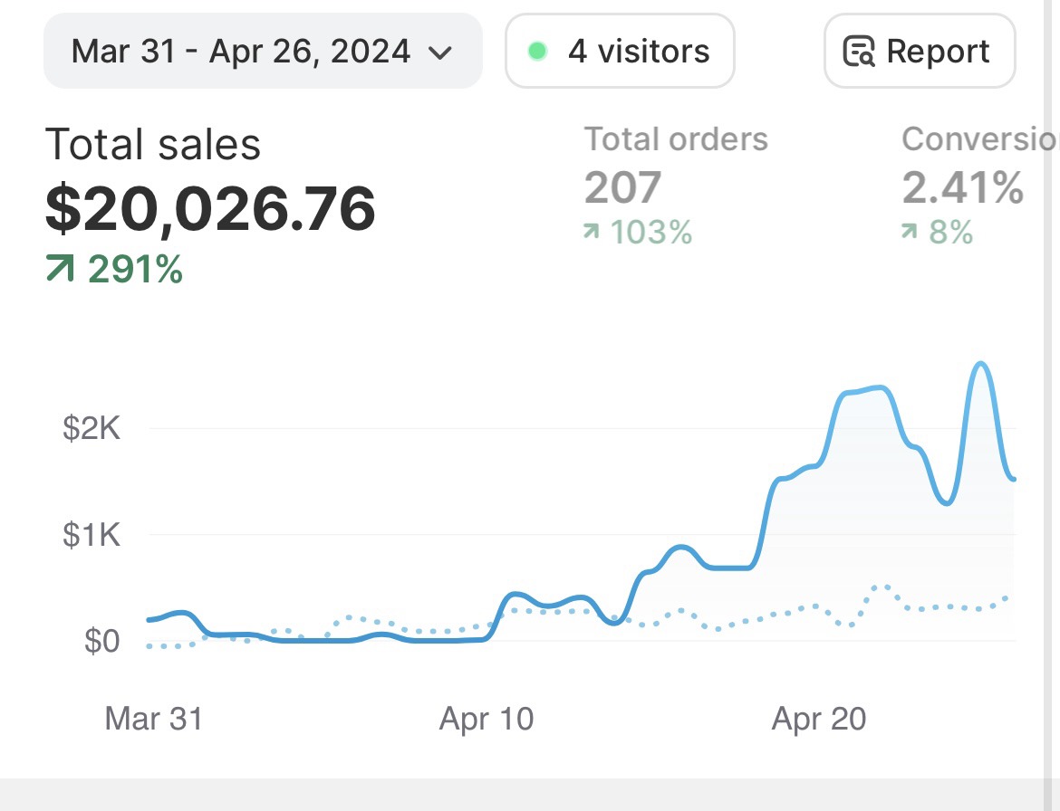Click the highest peak of the sales line
This screenshot has height=811, width=1060.
pyautogui.click(x=980, y=364)
